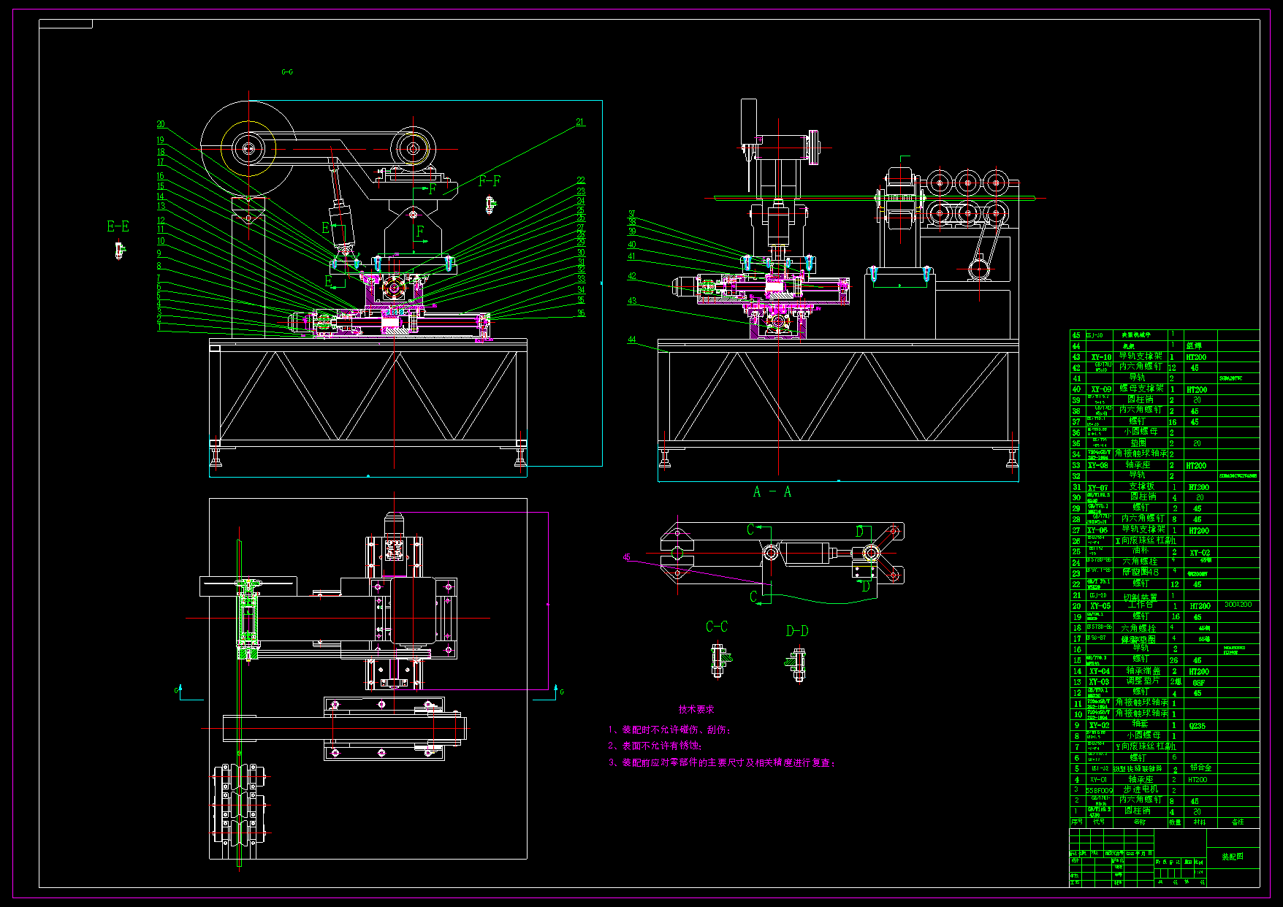Click balloon number 22 in front view
This screenshot has height=907, width=1283.
581,180
